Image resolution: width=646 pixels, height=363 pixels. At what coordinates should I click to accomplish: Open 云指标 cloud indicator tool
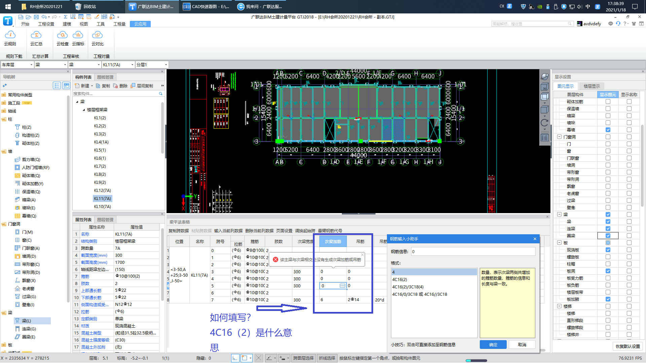[x=78, y=35]
